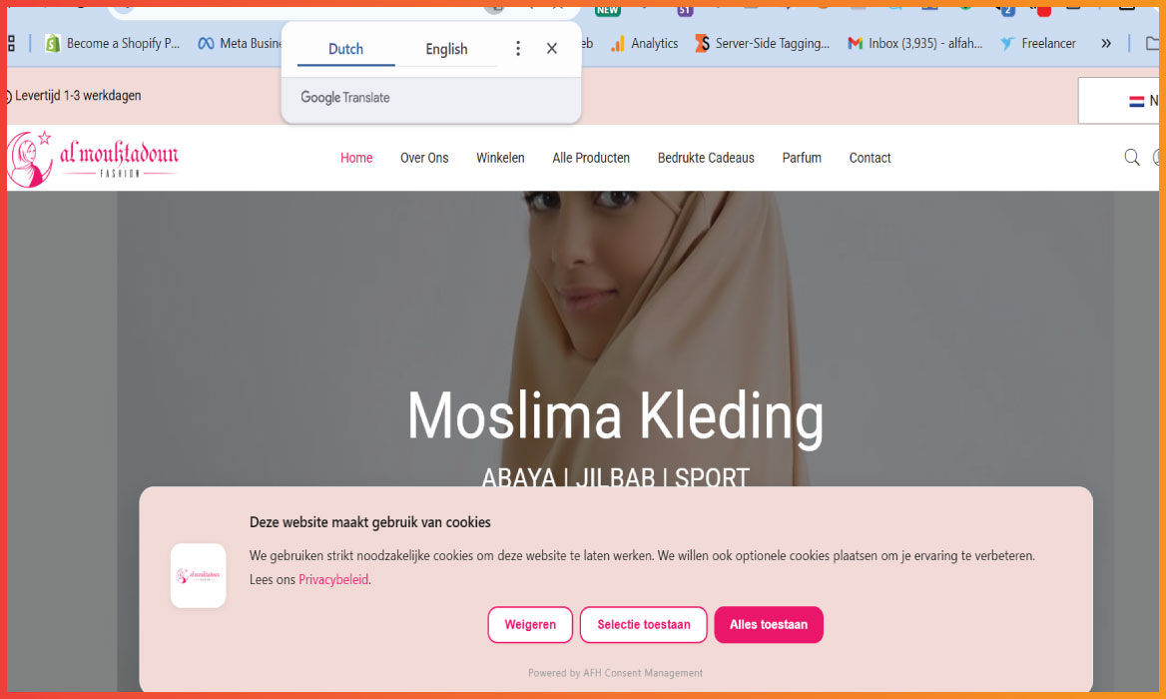
Task: Open the Server-Side Tagging bookmark
Action: [x=763, y=43]
